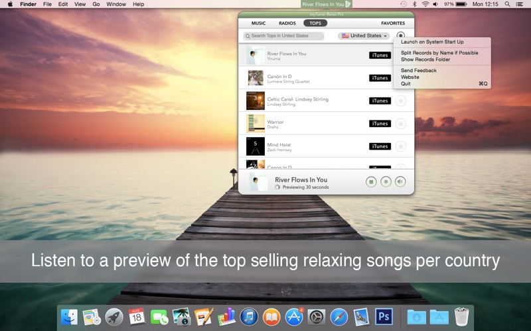Open the View menu

tap(80, 4)
